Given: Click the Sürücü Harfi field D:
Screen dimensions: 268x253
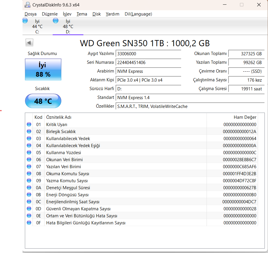Looking at the screenshot, I should [x=148, y=89].
